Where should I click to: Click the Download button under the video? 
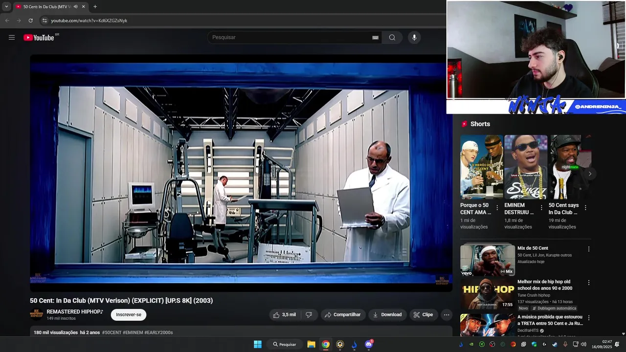pos(387,315)
